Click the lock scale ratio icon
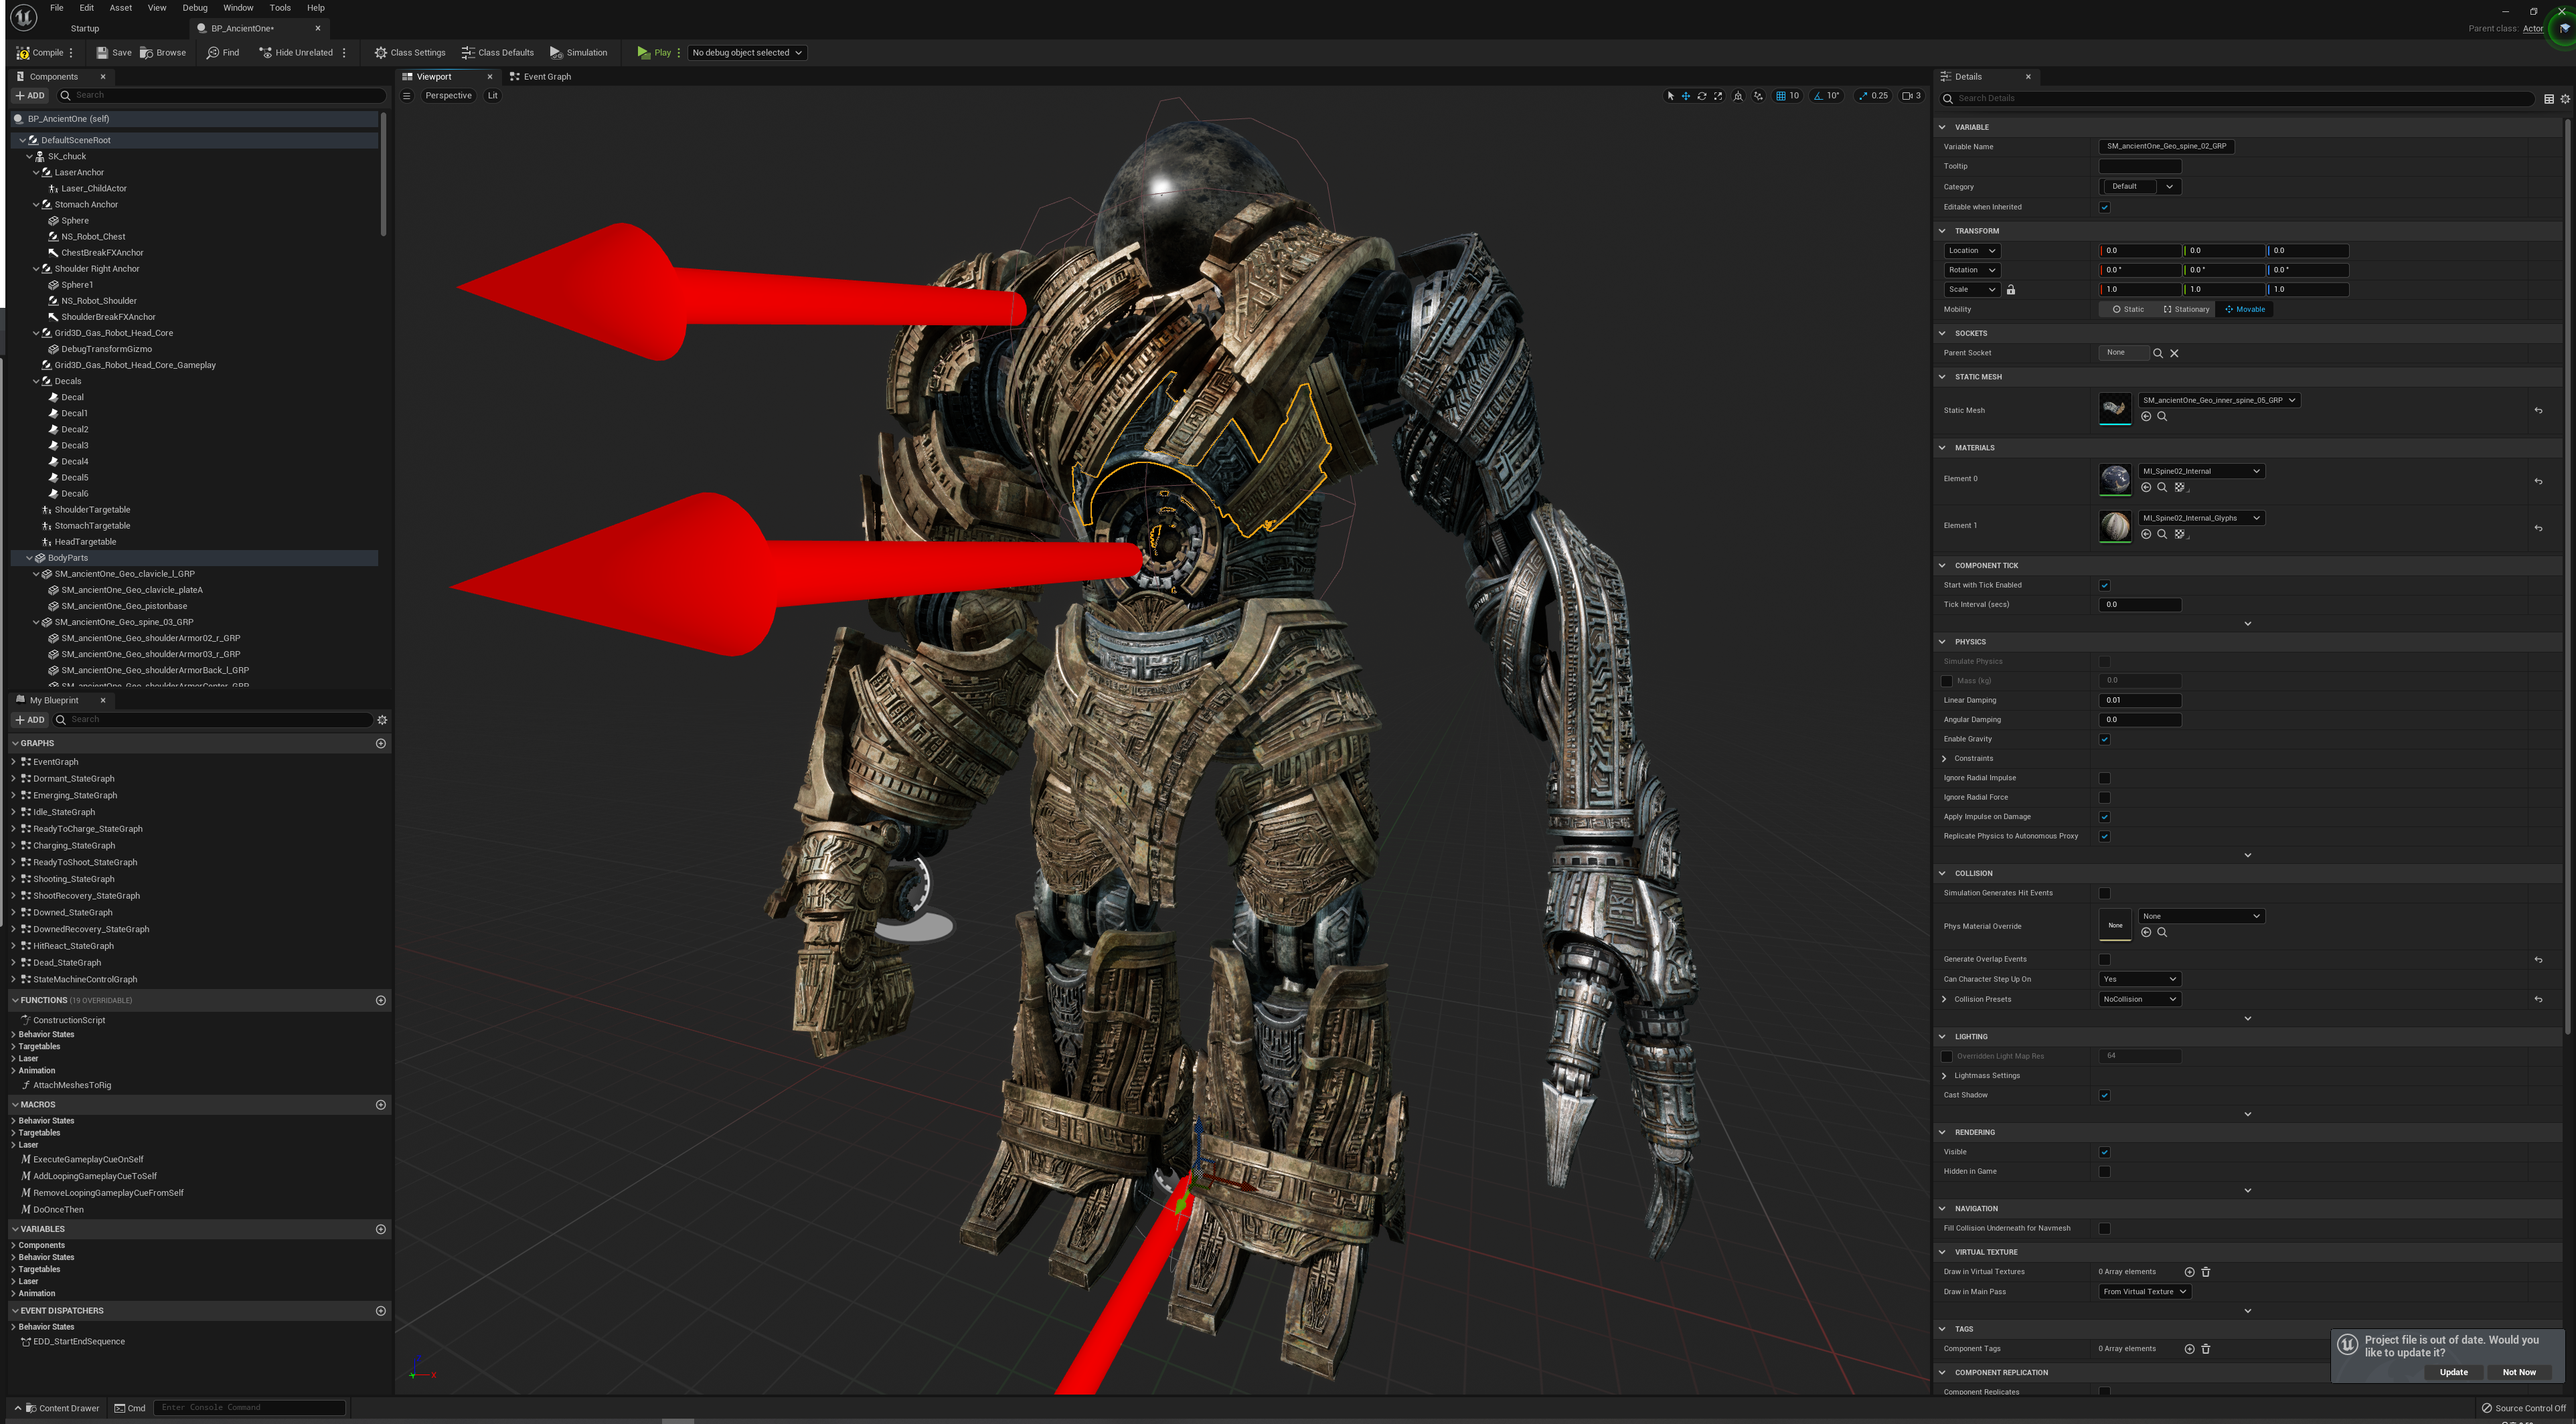 tap(2011, 290)
